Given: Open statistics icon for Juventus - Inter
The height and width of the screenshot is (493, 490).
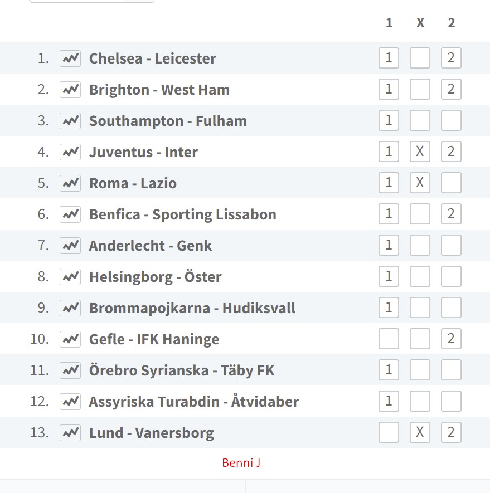Looking at the screenshot, I should pos(70,152).
